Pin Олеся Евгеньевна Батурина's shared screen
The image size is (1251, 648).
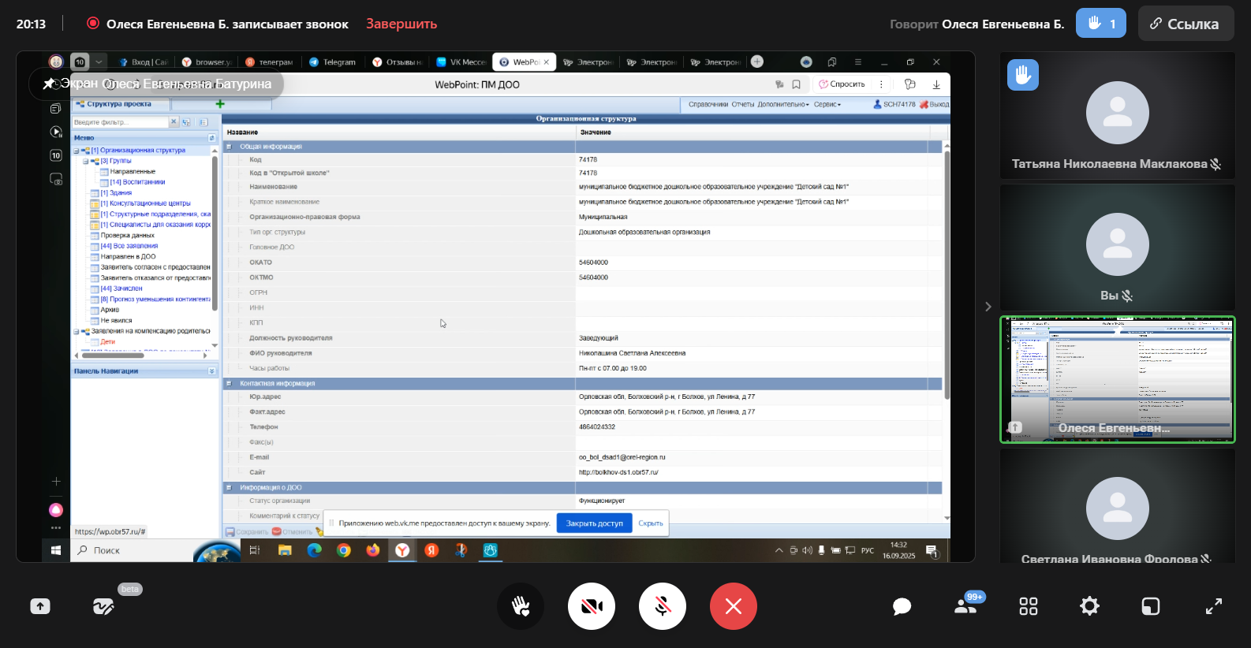pyautogui.click(x=49, y=84)
